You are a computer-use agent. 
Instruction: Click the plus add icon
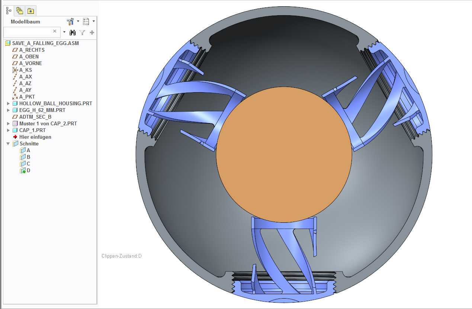tap(92, 32)
